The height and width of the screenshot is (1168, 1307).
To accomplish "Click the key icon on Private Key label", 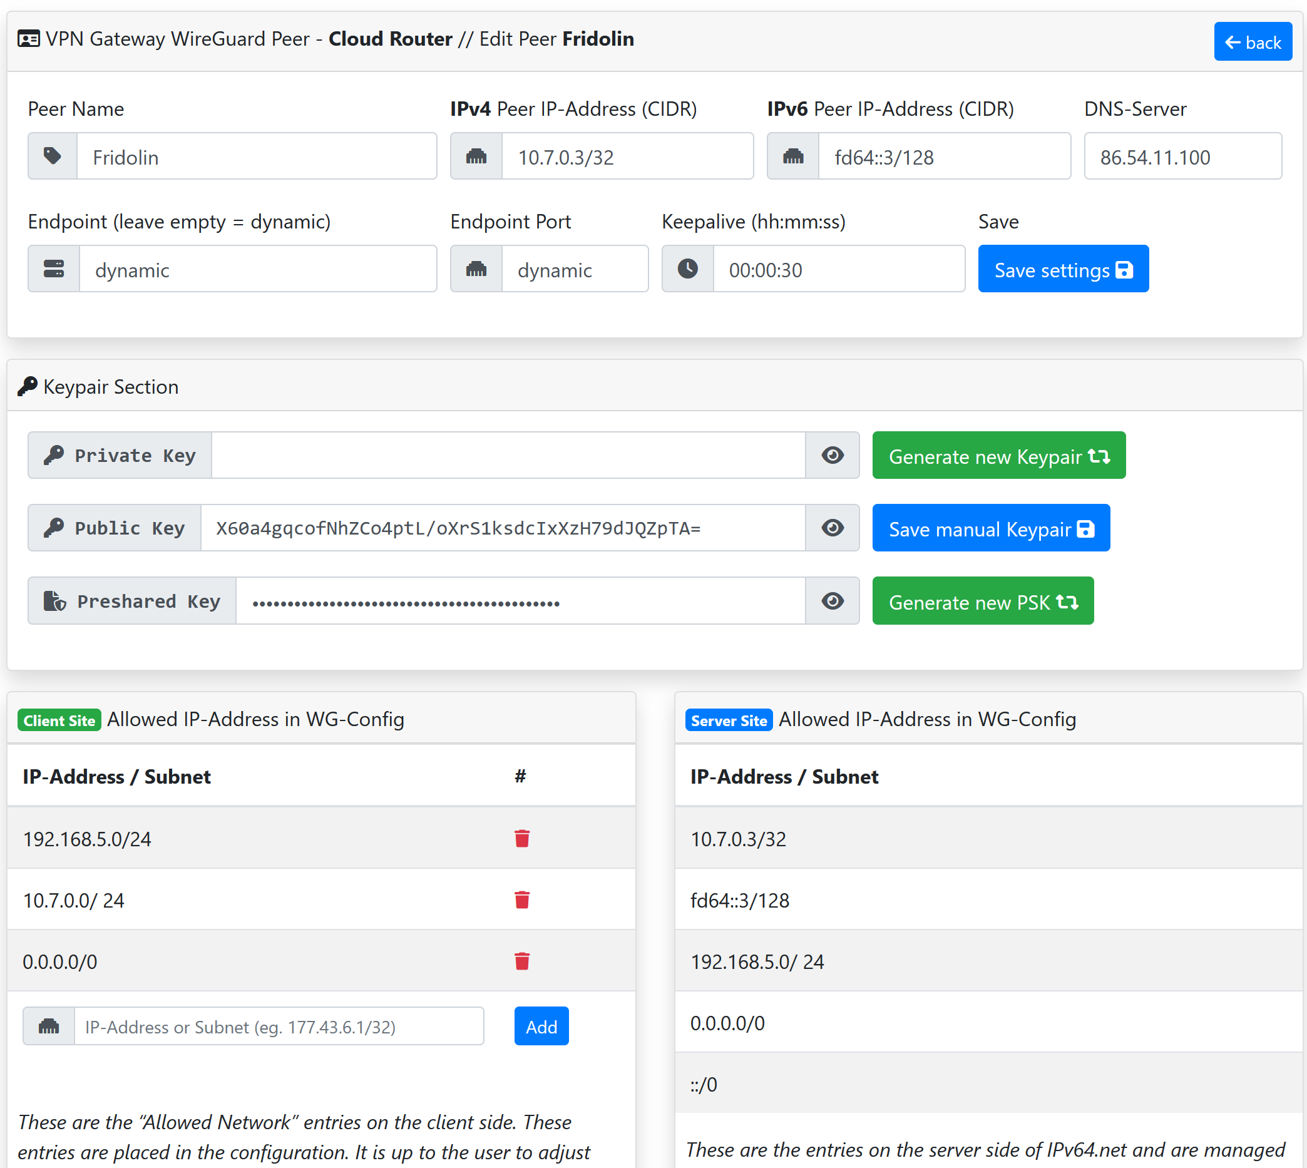I will (x=54, y=455).
